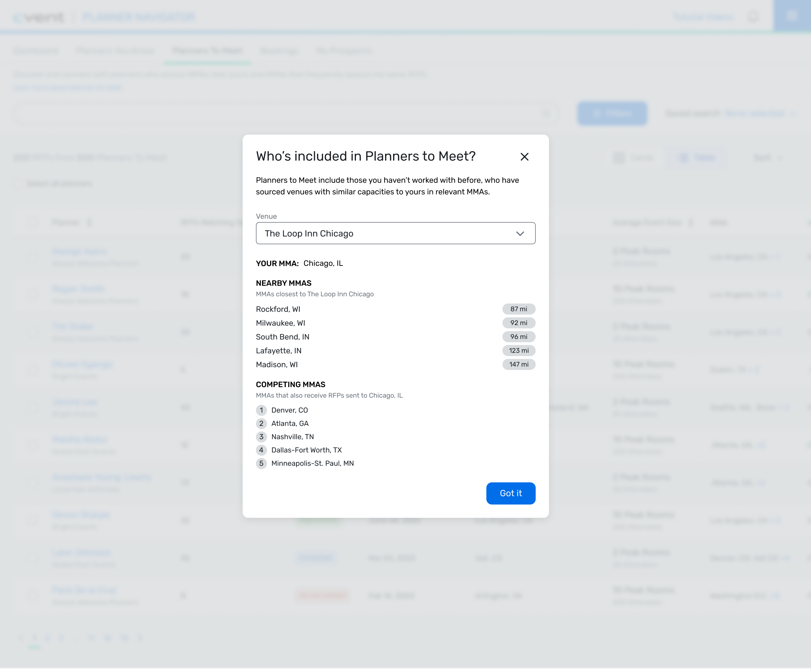Click the 87 mi distance badge
The height and width of the screenshot is (669, 811).
point(519,309)
